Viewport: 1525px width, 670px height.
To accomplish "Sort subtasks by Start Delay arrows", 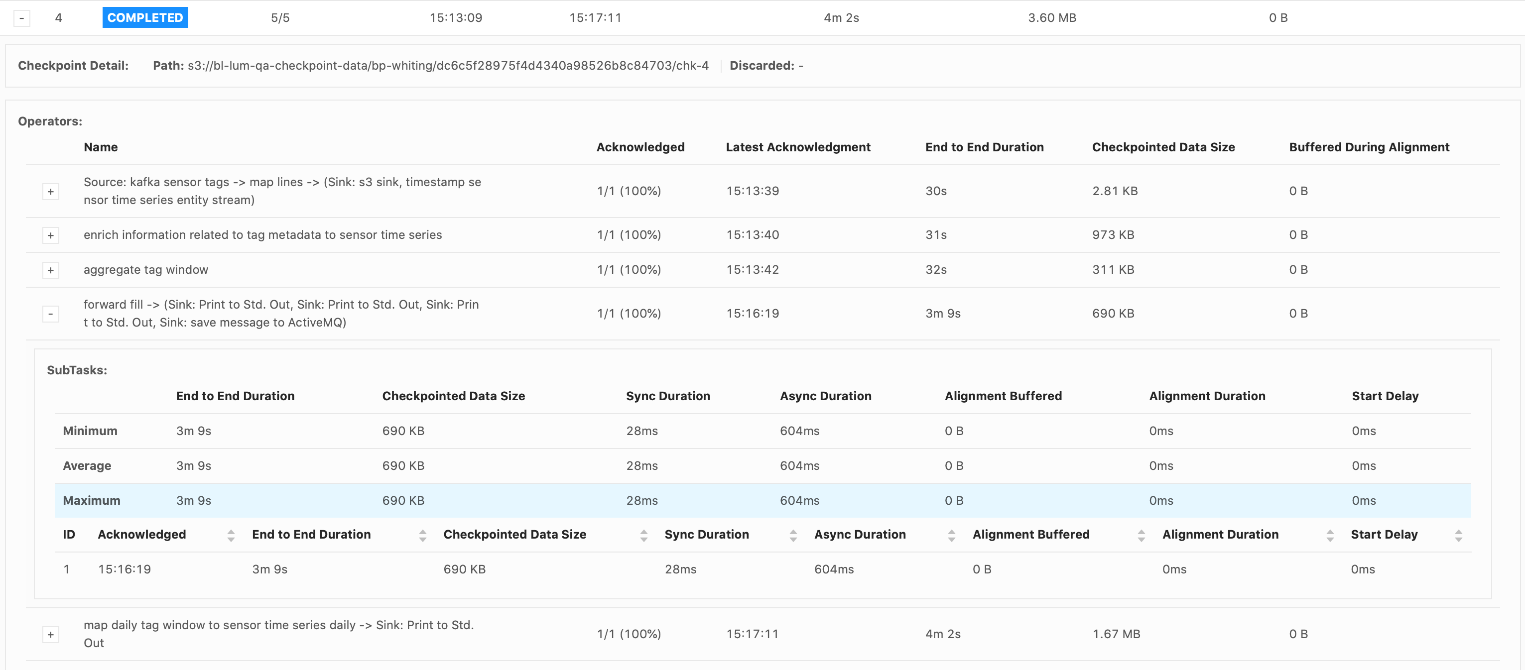I will click(x=1458, y=535).
